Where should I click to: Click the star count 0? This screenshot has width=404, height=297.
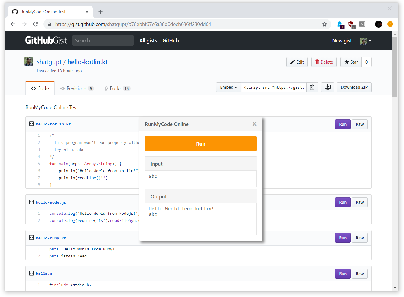click(366, 62)
